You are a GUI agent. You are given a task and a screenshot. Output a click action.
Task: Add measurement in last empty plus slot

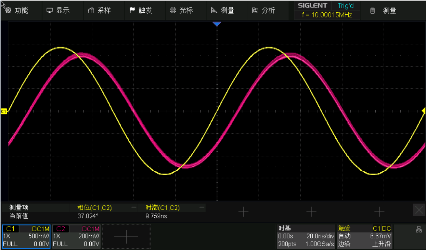click(379, 212)
